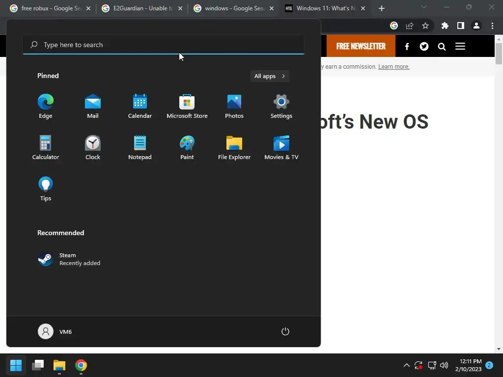Viewport: 503px width, 377px height.
Task: Open the Clock app
Action: pyautogui.click(x=93, y=147)
